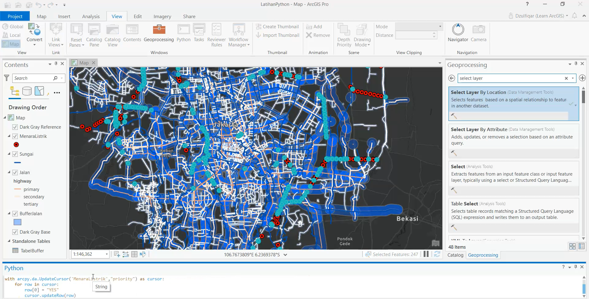589x299 pixels.
Task: Open the Select (Analysis Tools) tool
Action: pos(514,178)
